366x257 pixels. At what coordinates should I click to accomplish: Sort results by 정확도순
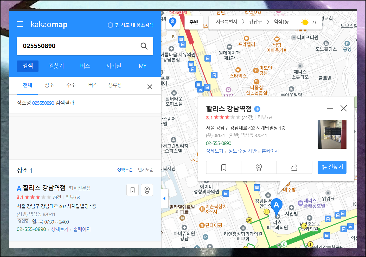tap(125, 170)
